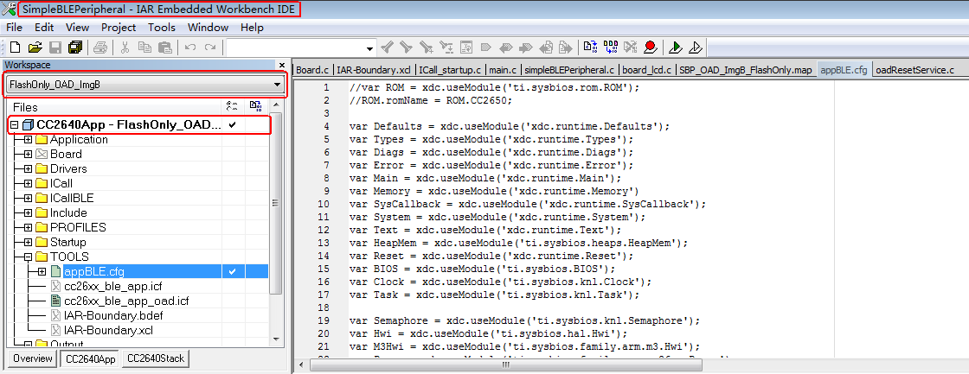Expand the PROFILES folder node
The image size is (969, 374).
[x=29, y=228]
